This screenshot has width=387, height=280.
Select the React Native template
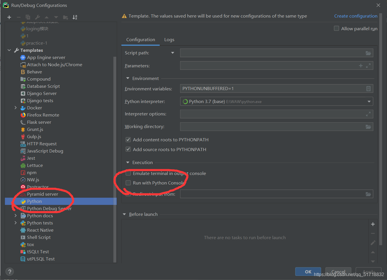(x=40, y=230)
